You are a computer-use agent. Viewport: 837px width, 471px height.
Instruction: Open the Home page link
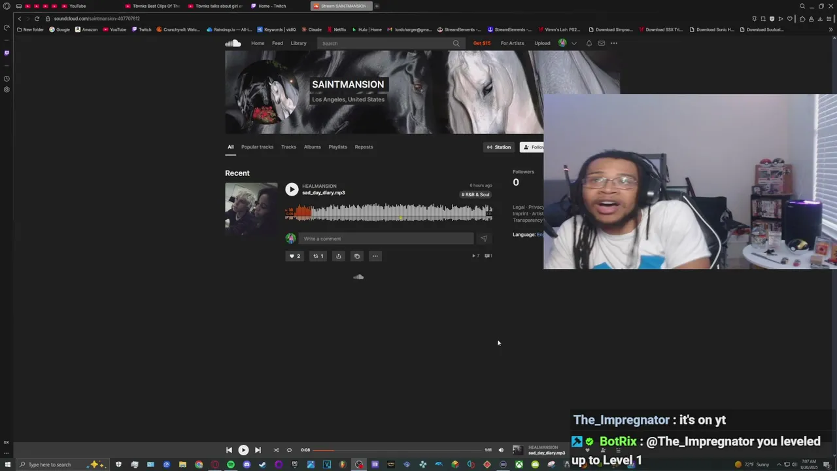pos(258,43)
